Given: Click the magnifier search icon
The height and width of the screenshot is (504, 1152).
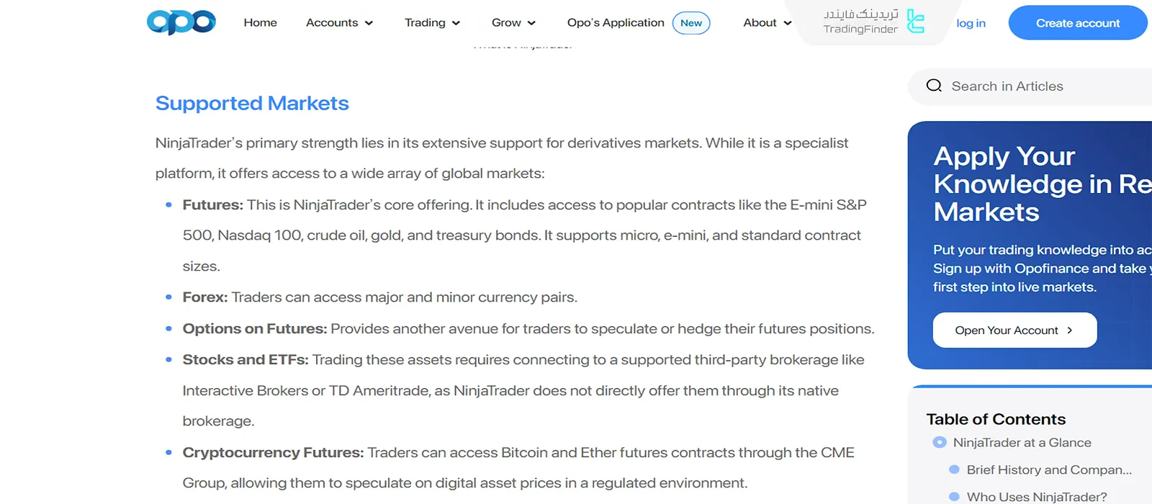Looking at the screenshot, I should (934, 86).
